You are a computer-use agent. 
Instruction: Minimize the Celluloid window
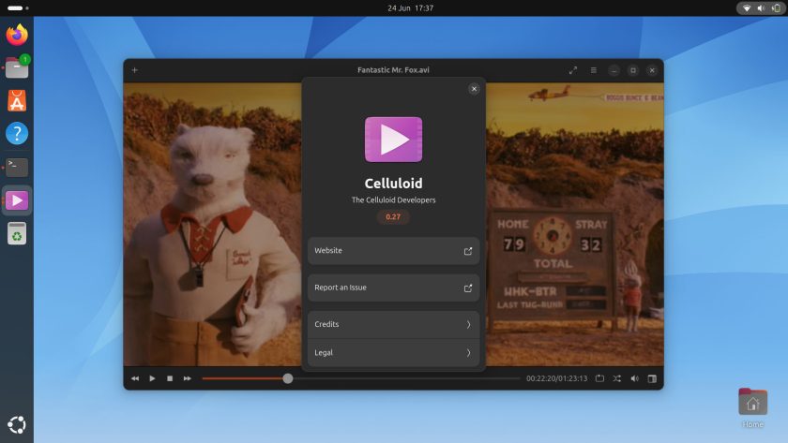(614, 70)
